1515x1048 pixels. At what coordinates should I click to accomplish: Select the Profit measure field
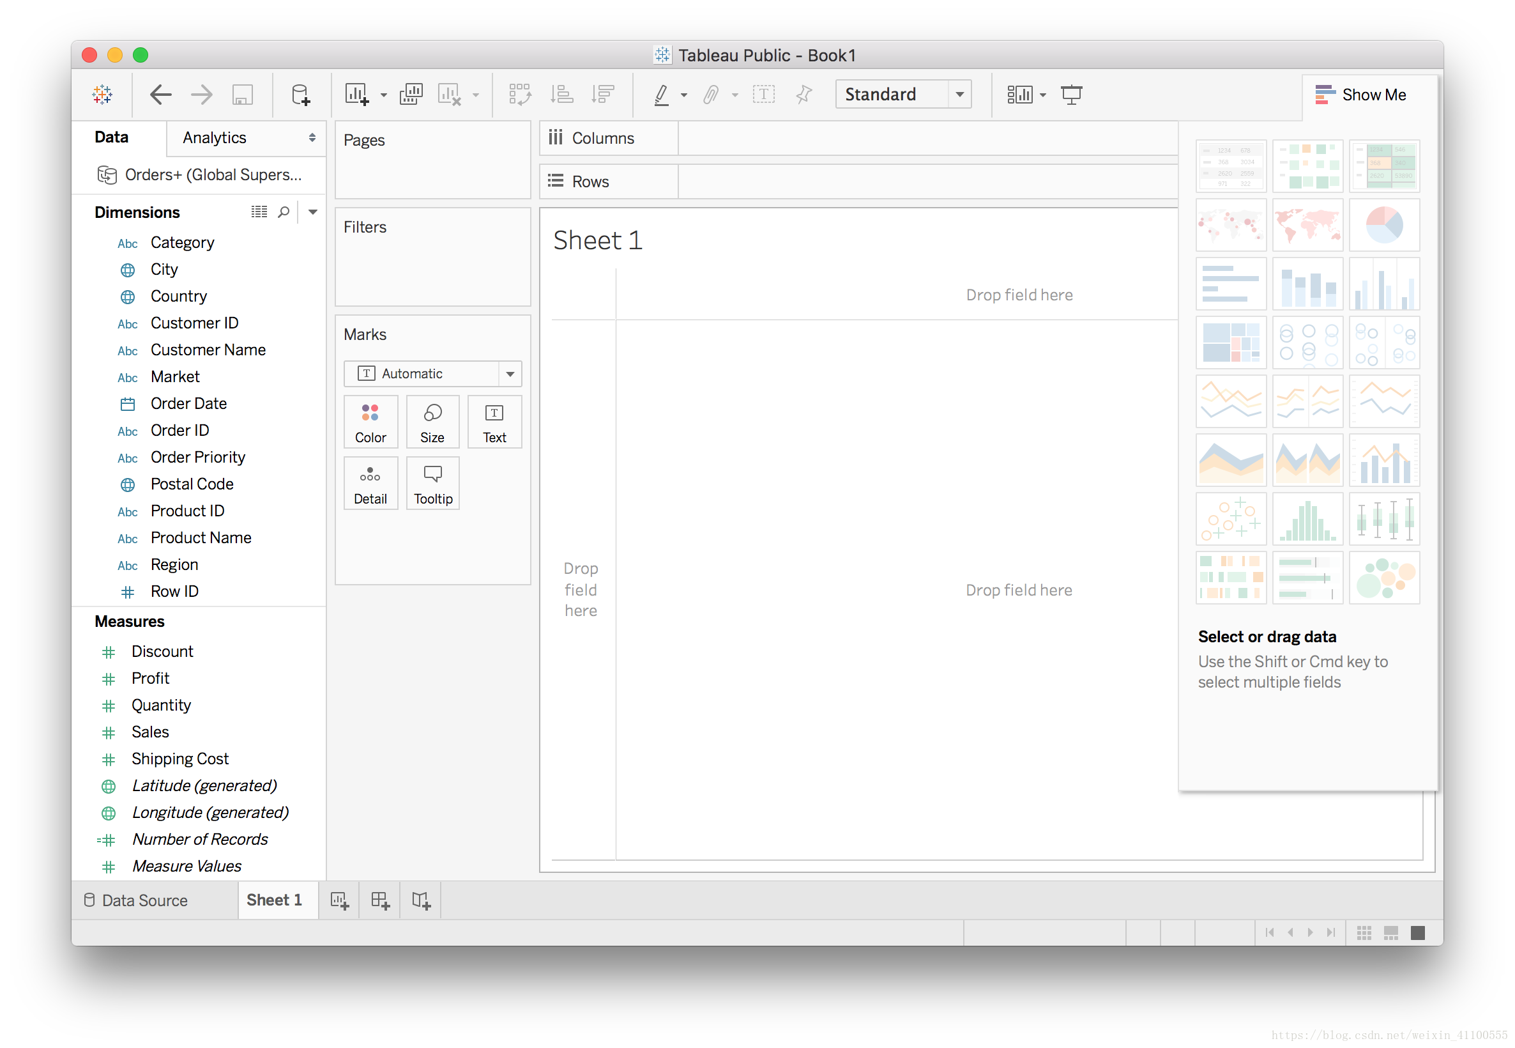[150, 679]
